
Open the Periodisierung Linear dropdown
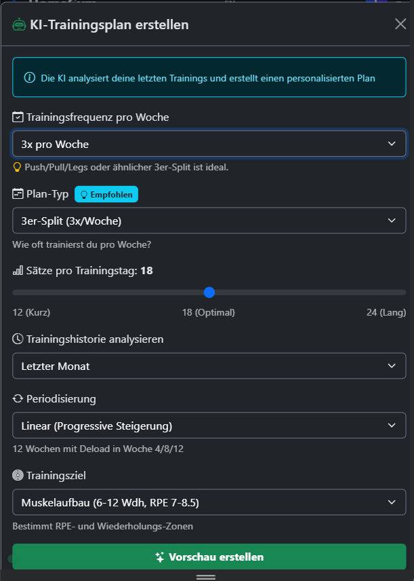[209, 426]
